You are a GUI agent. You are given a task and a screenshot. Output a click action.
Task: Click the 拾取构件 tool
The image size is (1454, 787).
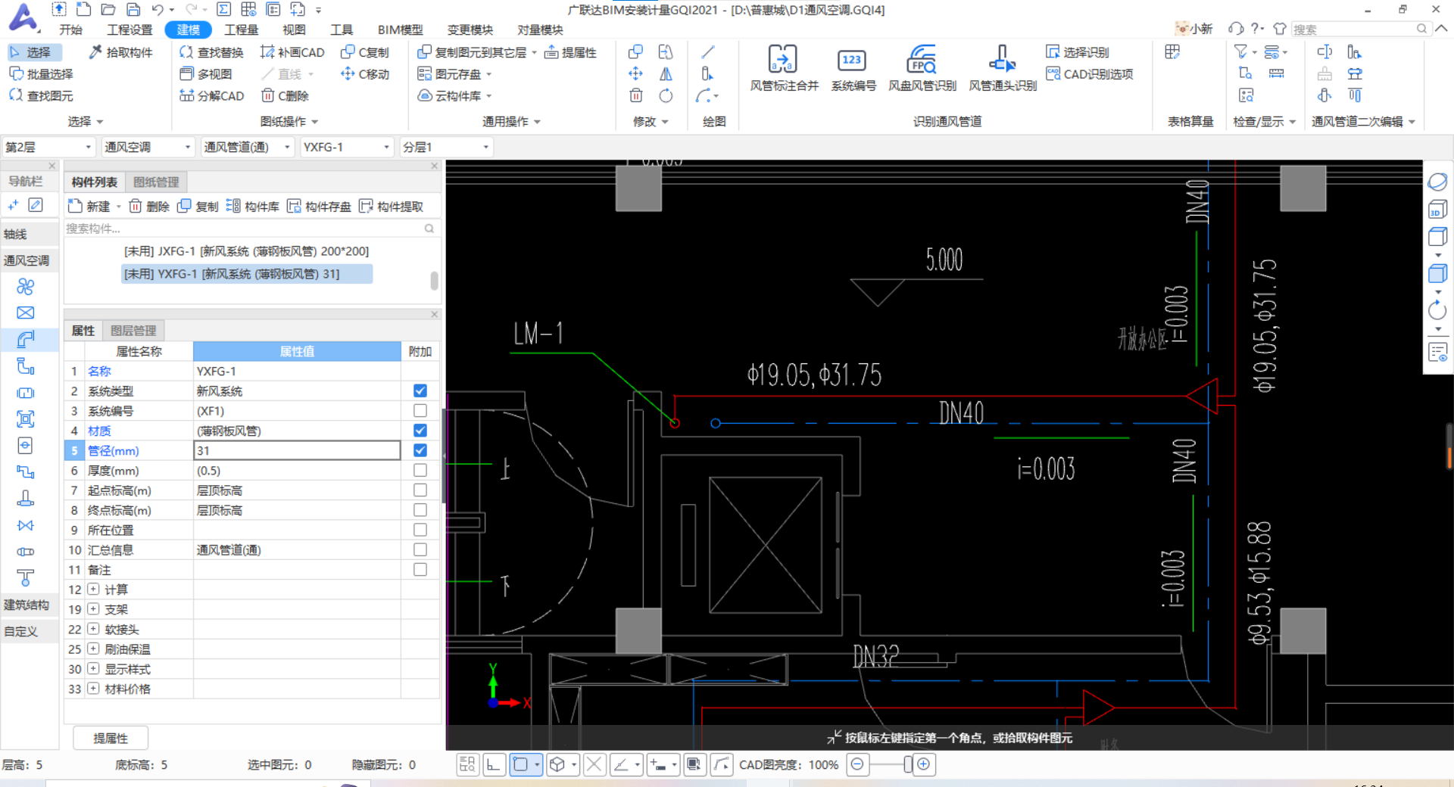pos(121,52)
